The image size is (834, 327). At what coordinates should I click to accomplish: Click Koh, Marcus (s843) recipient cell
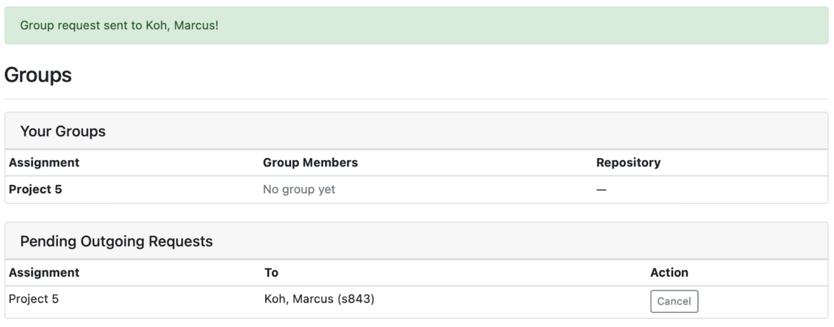[319, 299]
